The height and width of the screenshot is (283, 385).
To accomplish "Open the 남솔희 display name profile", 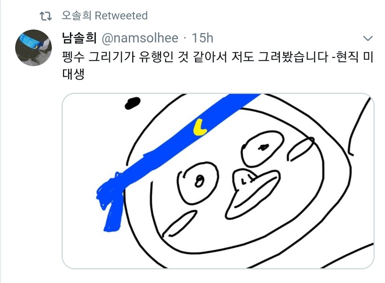I will (x=79, y=38).
